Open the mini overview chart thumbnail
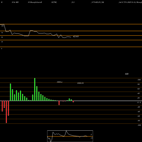The height and width of the screenshot is (142, 142). tap(70, 136)
